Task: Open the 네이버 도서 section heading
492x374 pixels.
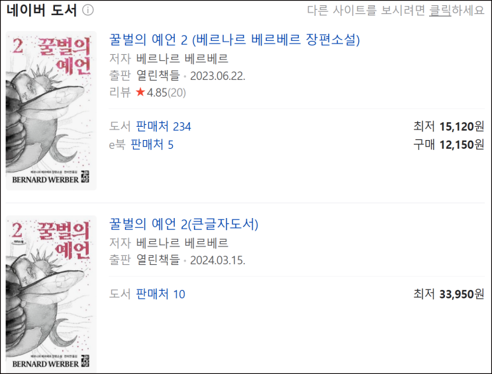Action: pos(42,11)
